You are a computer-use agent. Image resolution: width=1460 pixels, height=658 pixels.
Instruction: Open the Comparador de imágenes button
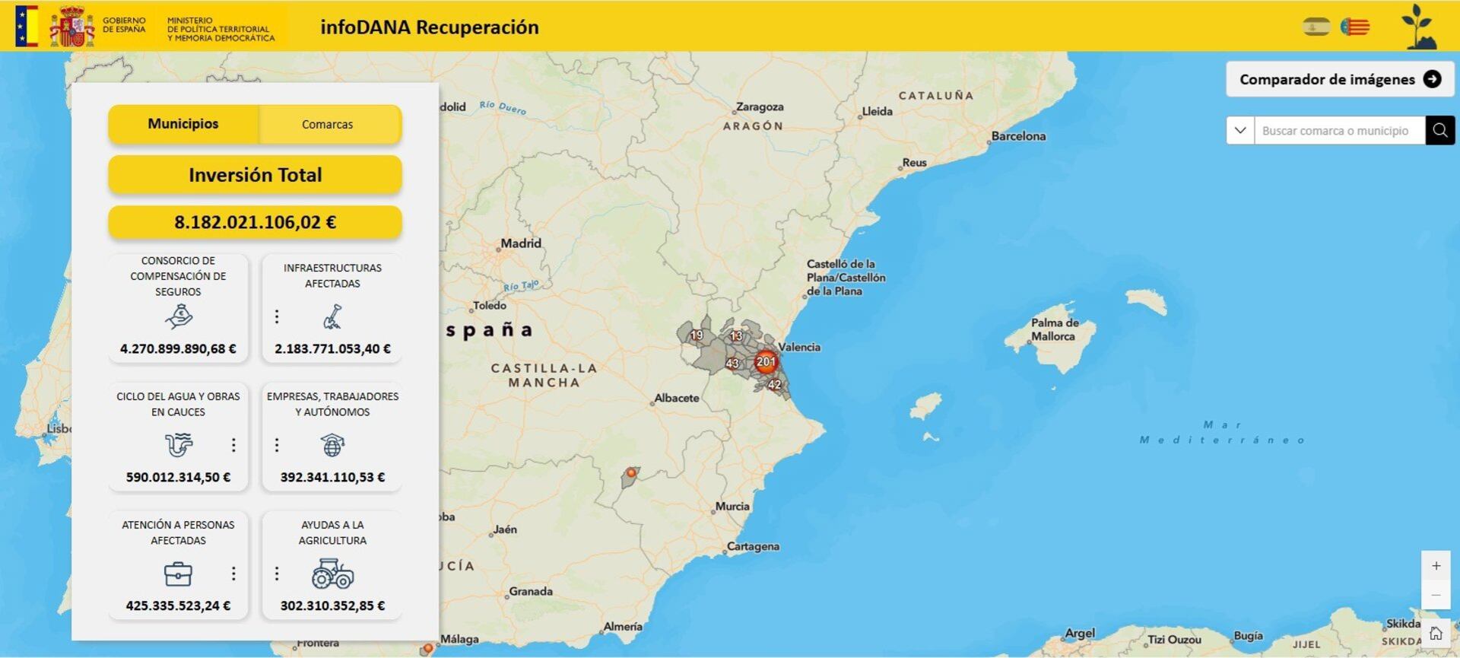click(x=1339, y=79)
